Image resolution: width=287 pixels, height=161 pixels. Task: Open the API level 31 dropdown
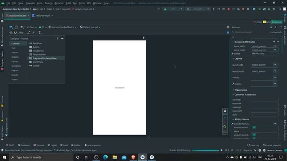pyautogui.click(x=43, y=27)
